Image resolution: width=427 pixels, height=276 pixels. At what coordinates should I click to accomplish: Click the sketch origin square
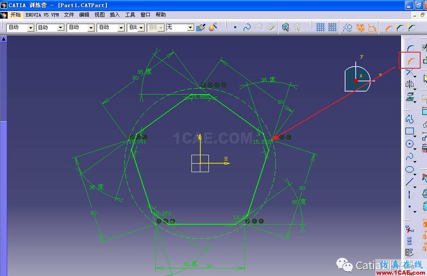pos(200,163)
